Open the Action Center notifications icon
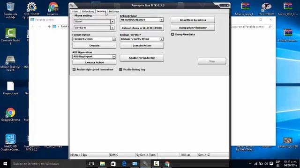 pyautogui.click(x=271, y=164)
